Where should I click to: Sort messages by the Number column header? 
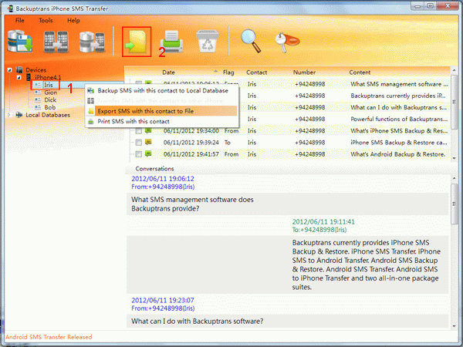tap(305, 72)
